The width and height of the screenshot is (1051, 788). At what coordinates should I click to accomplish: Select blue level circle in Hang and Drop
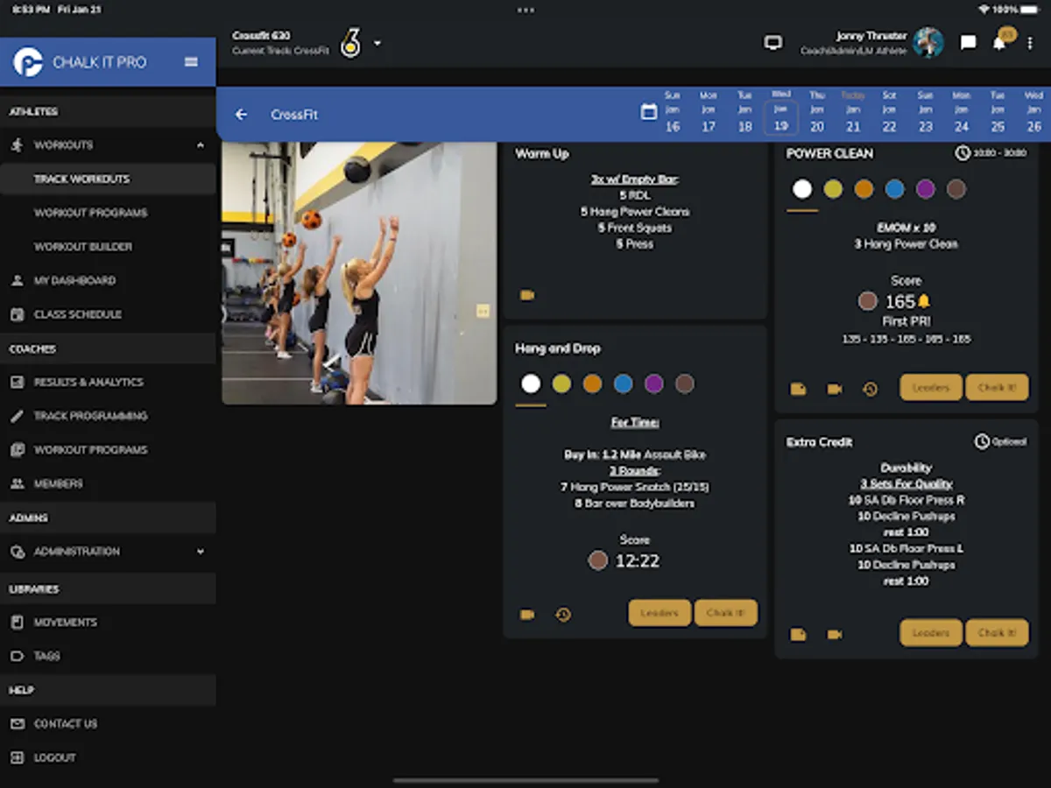pyautogui.click(x=623, y=383)
